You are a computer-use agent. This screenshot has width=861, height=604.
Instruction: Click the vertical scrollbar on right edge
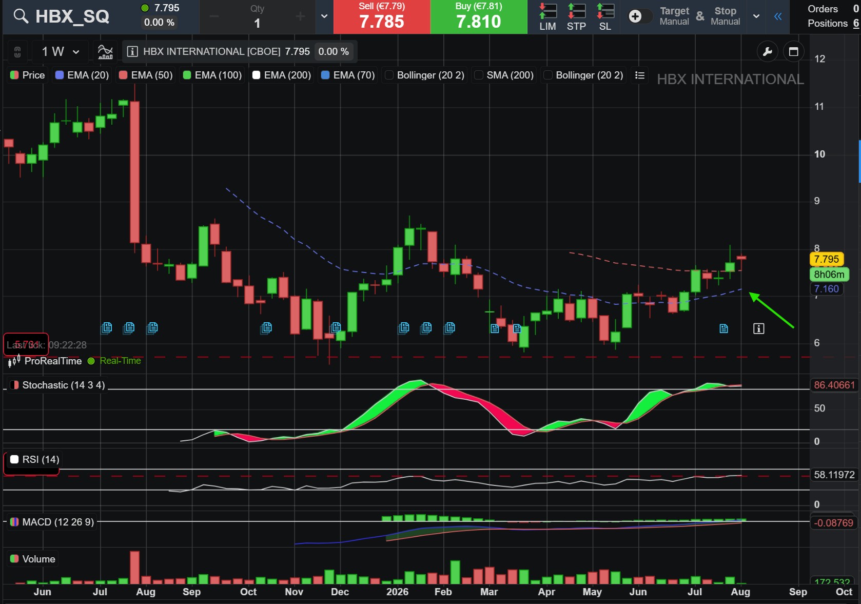(859, 161)
